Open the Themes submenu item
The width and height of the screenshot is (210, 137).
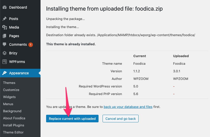click(x=9, y=83)
